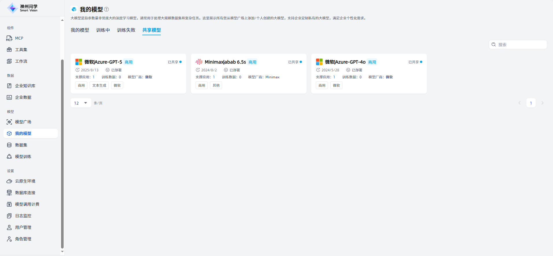Image resolution: width=553 pixels, height=256 pixels.
Task: Click the 文本生成 tag on Azure-GPT-5
Action: point(99,85)
